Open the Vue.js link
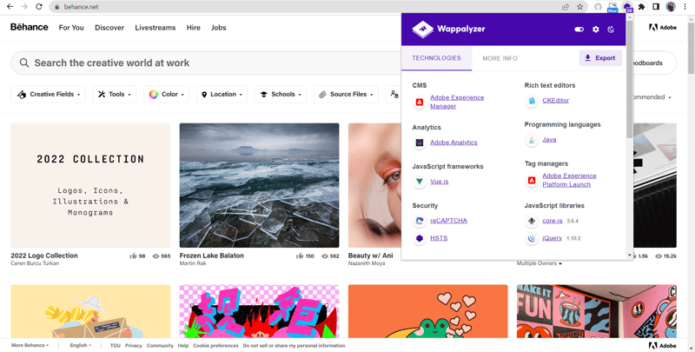 pyautogui.click(x=440, y=182)
